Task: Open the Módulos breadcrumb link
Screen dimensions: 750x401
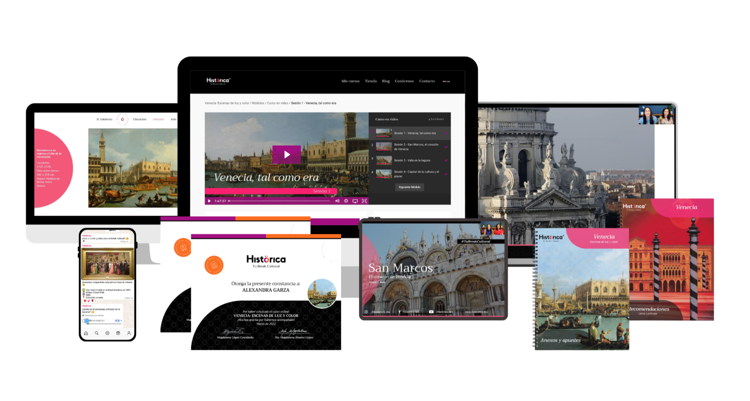Action: (258, 103)
